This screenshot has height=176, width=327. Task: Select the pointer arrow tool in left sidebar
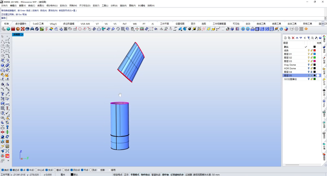point(2,36)
